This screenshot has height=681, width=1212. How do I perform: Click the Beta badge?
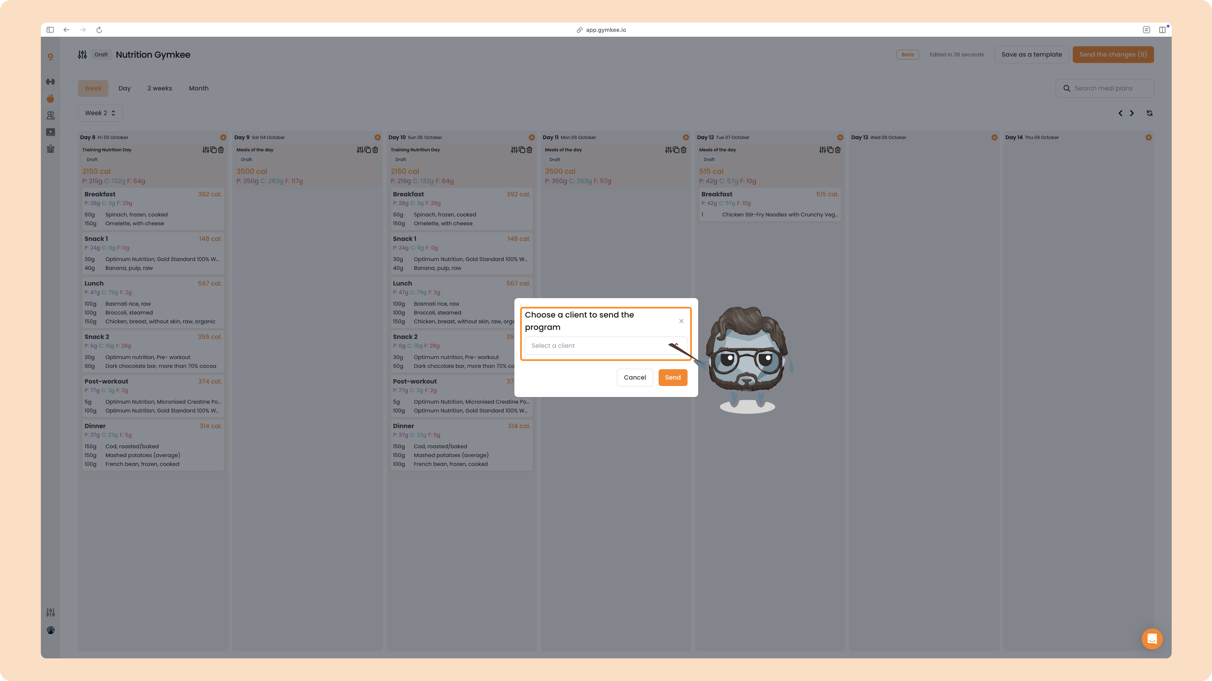tap(907, 55)
